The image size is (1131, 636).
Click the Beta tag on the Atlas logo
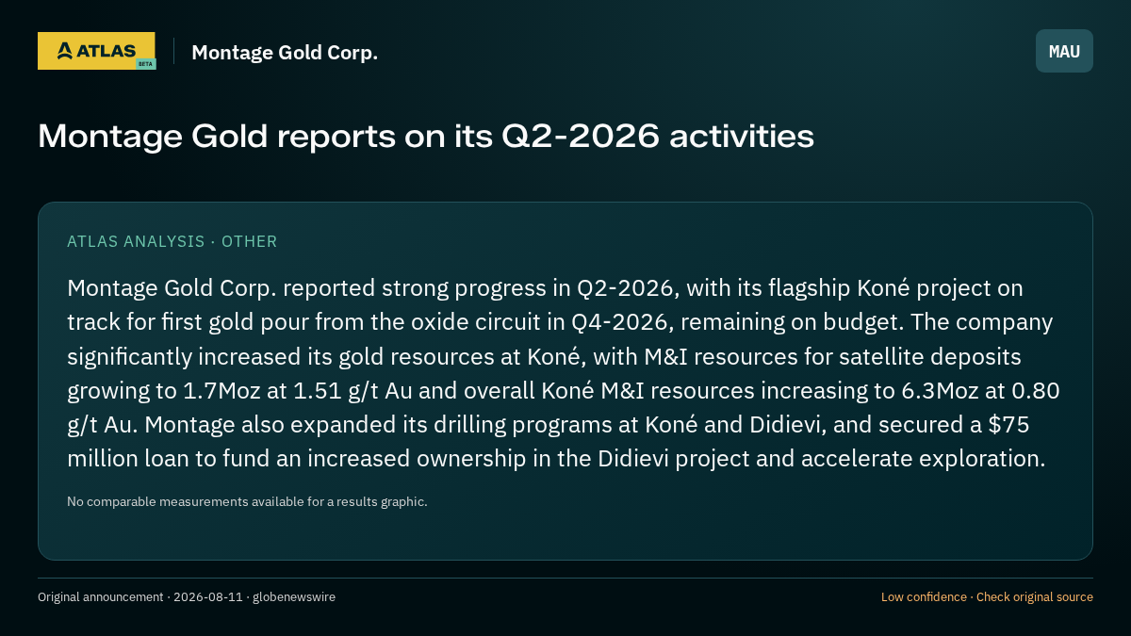[145, 64]
